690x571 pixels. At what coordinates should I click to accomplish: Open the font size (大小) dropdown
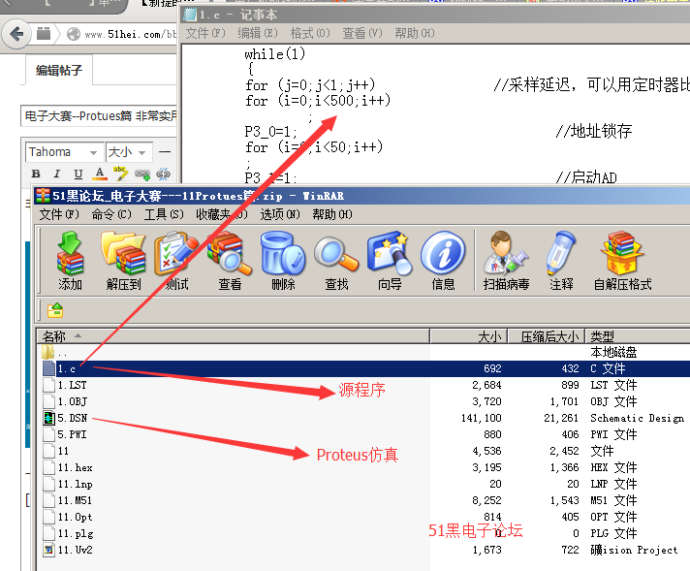pos(129,152)
